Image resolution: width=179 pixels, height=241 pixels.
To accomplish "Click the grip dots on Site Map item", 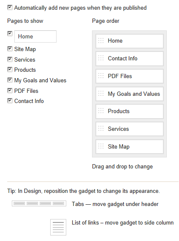I will tap(101, 146).
